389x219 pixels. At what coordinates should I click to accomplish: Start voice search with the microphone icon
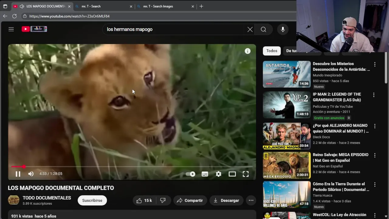pos(283,29)
